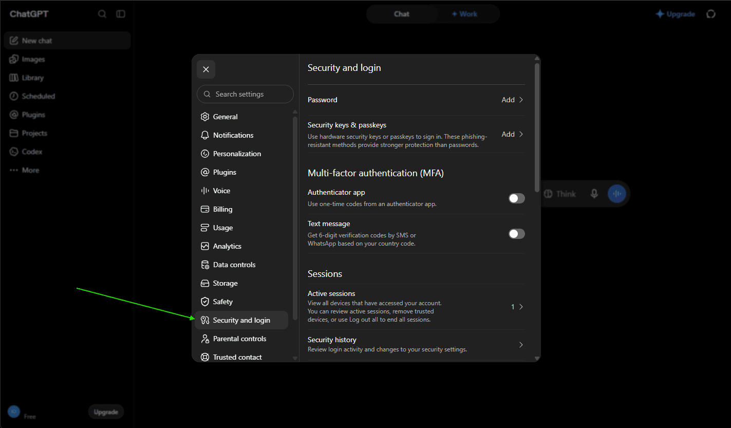Collapse the sidebar with the panel toggle icon
The width and height of the screenshot is (731, 428).
click(121, 14)
